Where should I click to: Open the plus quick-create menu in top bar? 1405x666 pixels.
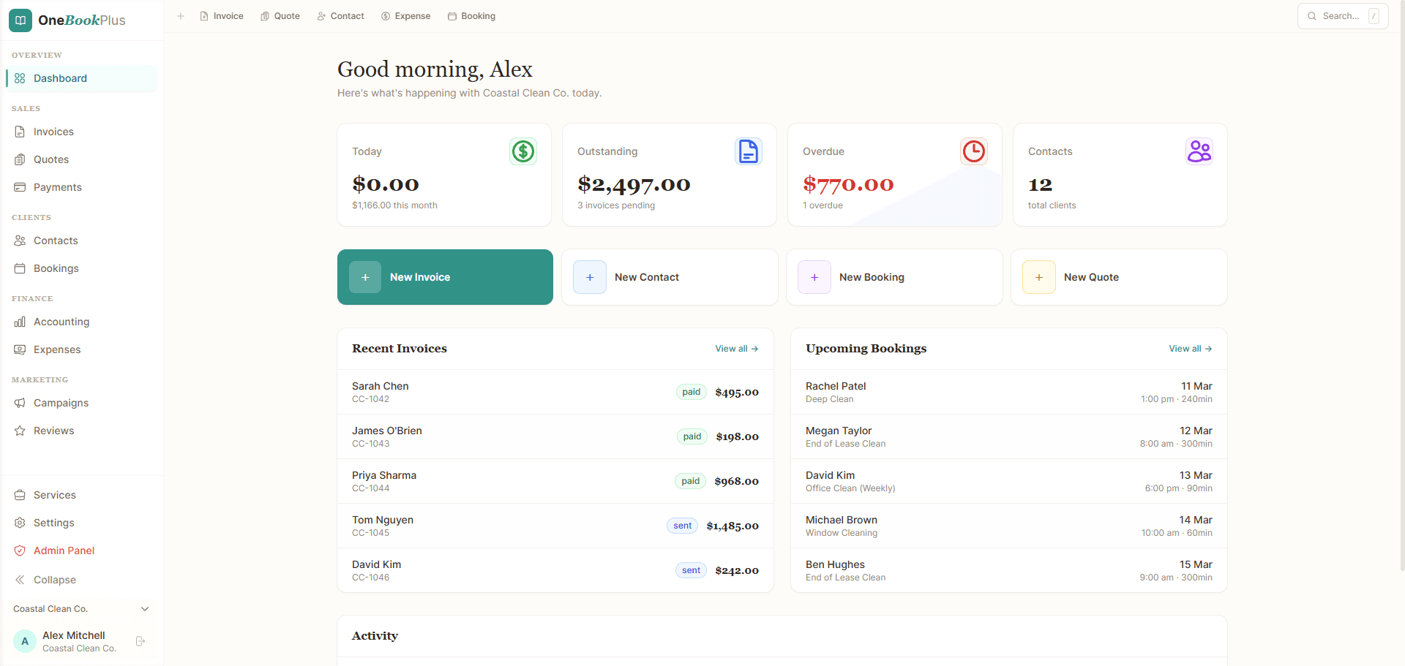181,15
